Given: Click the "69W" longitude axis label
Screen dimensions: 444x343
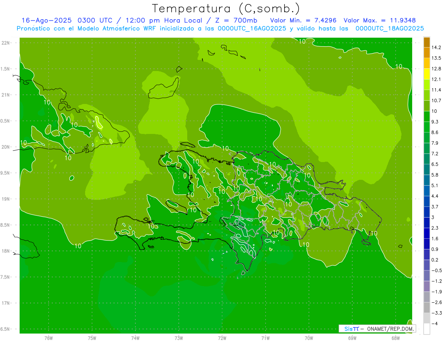Looking at the screenshot, I should tap(352, 338).
